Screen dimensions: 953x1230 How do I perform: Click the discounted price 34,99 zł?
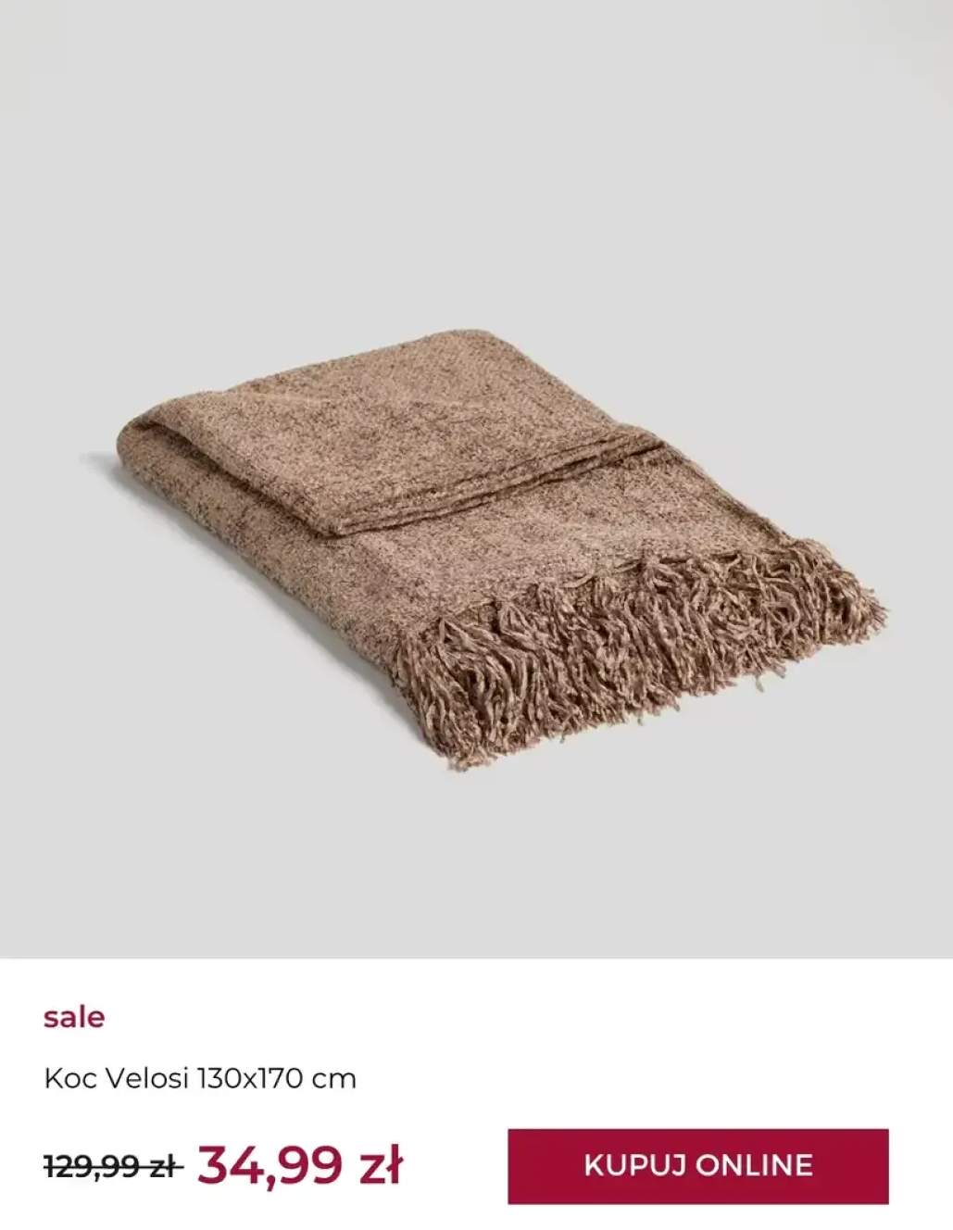(299, 1165)
